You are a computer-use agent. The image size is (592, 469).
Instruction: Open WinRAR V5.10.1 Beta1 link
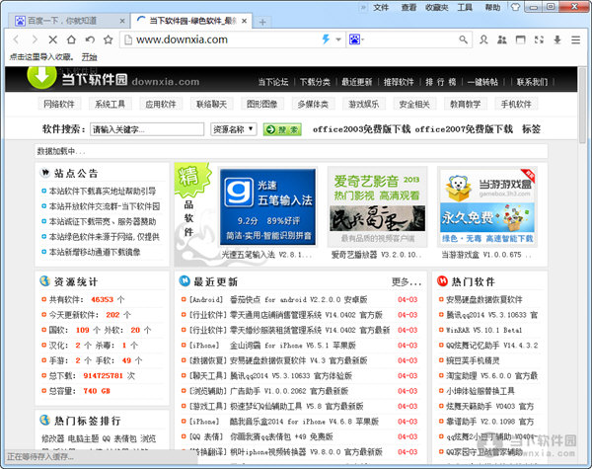(x=483, y=330)
